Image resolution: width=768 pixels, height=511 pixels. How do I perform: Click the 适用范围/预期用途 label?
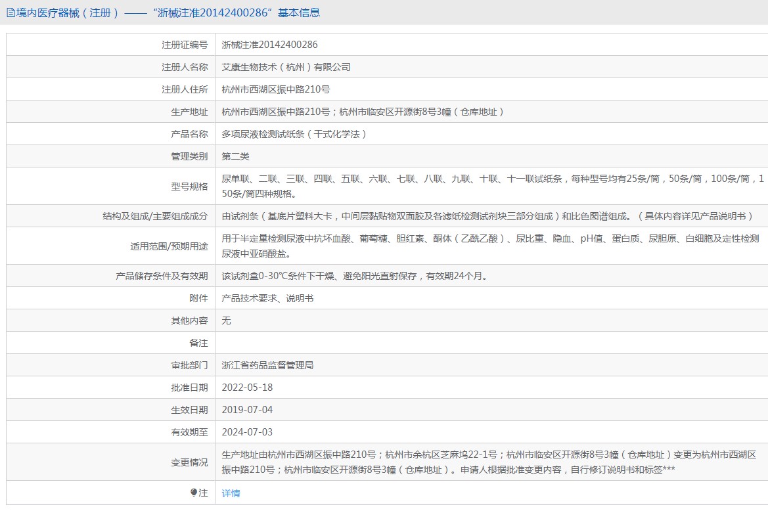pyautogui.click(x=169, y=246)
